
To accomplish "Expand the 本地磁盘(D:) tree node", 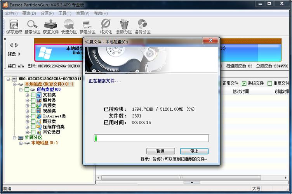I will (21, 143).
